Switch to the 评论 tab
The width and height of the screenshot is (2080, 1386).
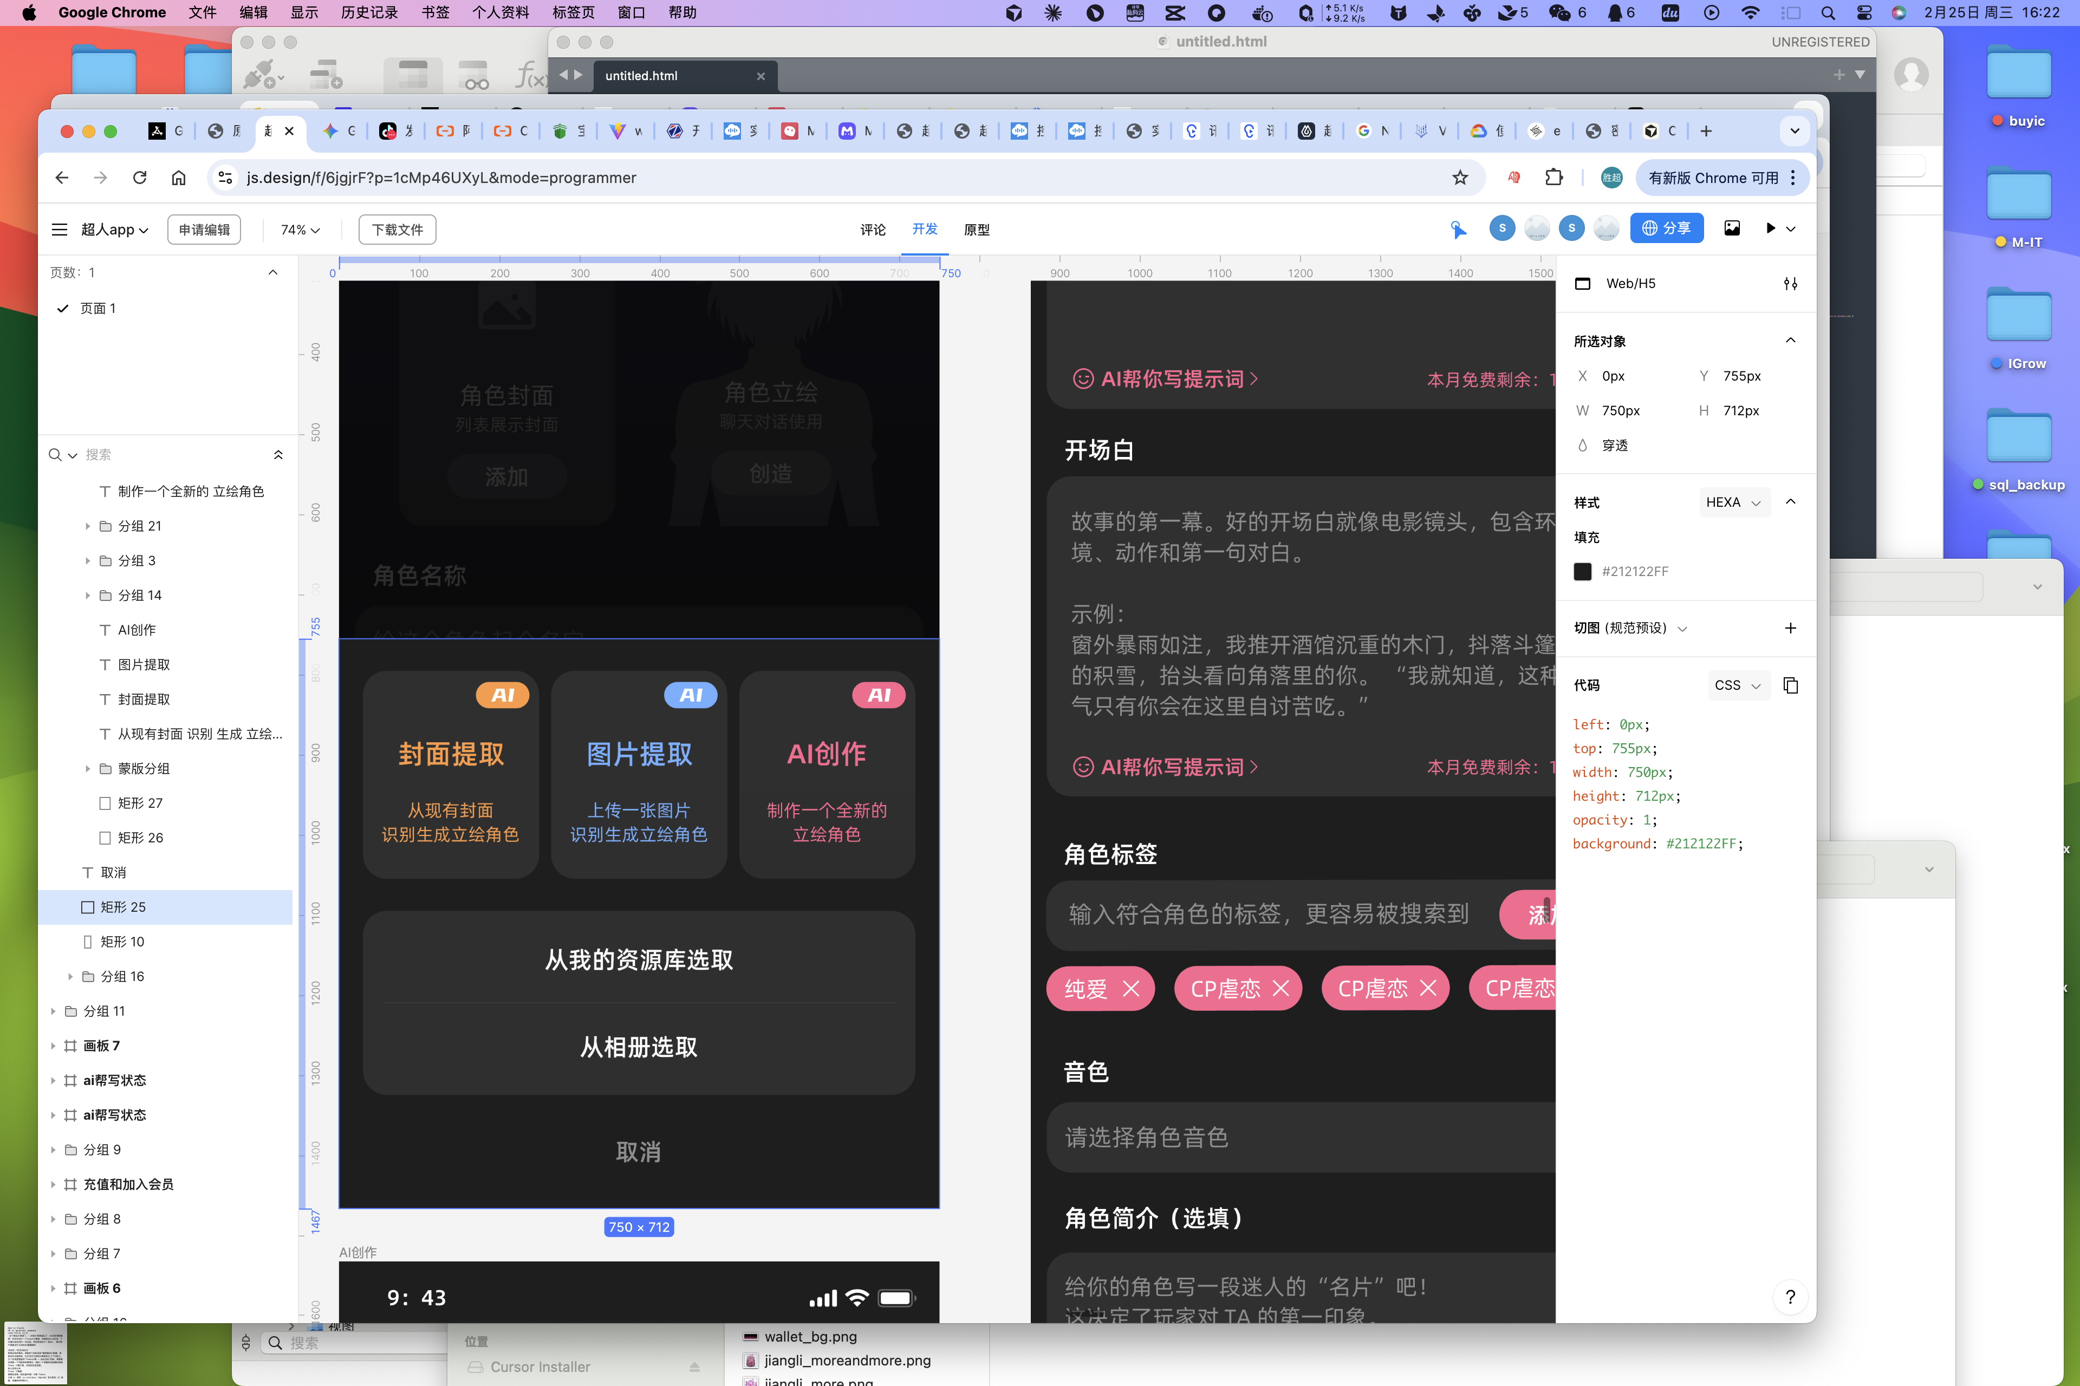pyautogui.click(x=872, y=229)
